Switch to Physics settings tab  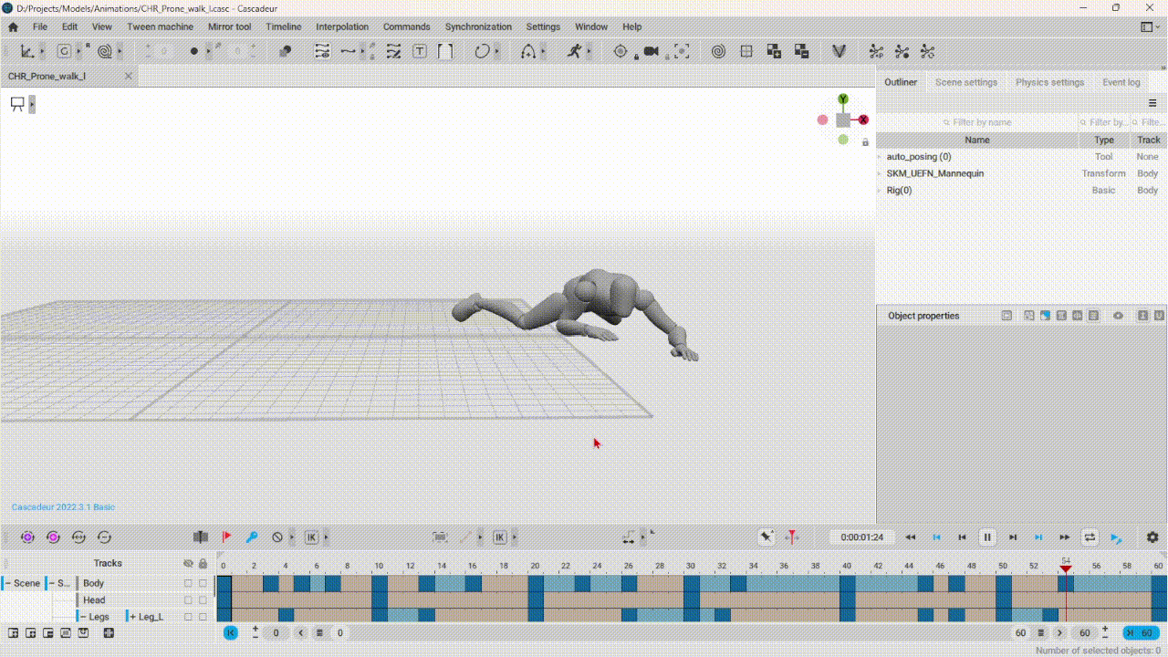[x=1049, y=82]
